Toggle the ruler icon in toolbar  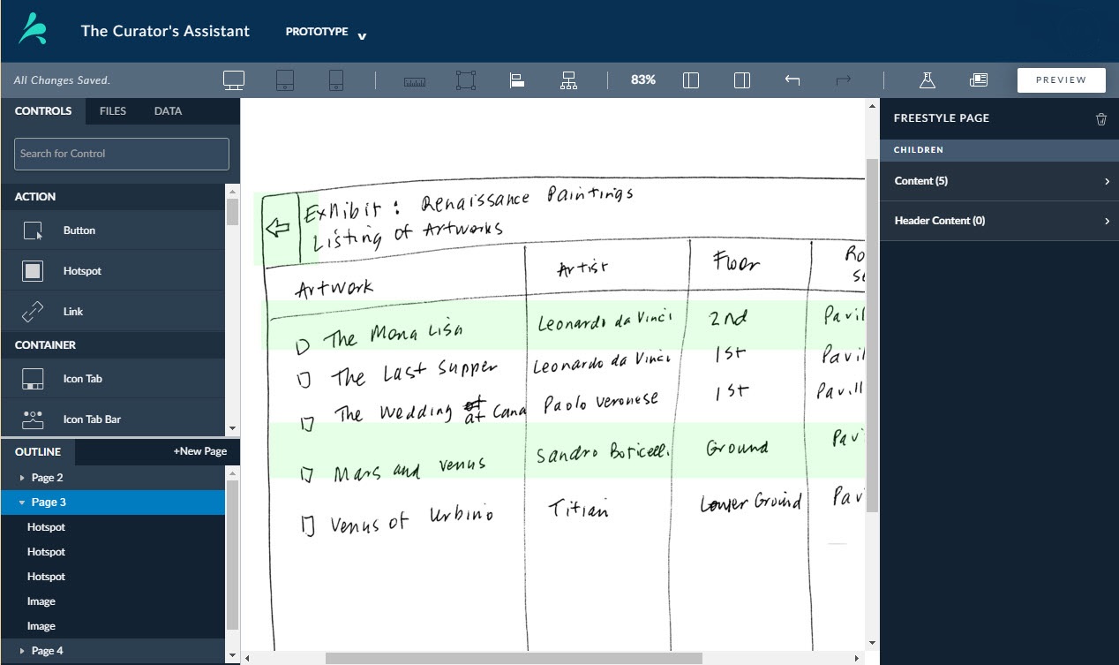pos(414,81)
